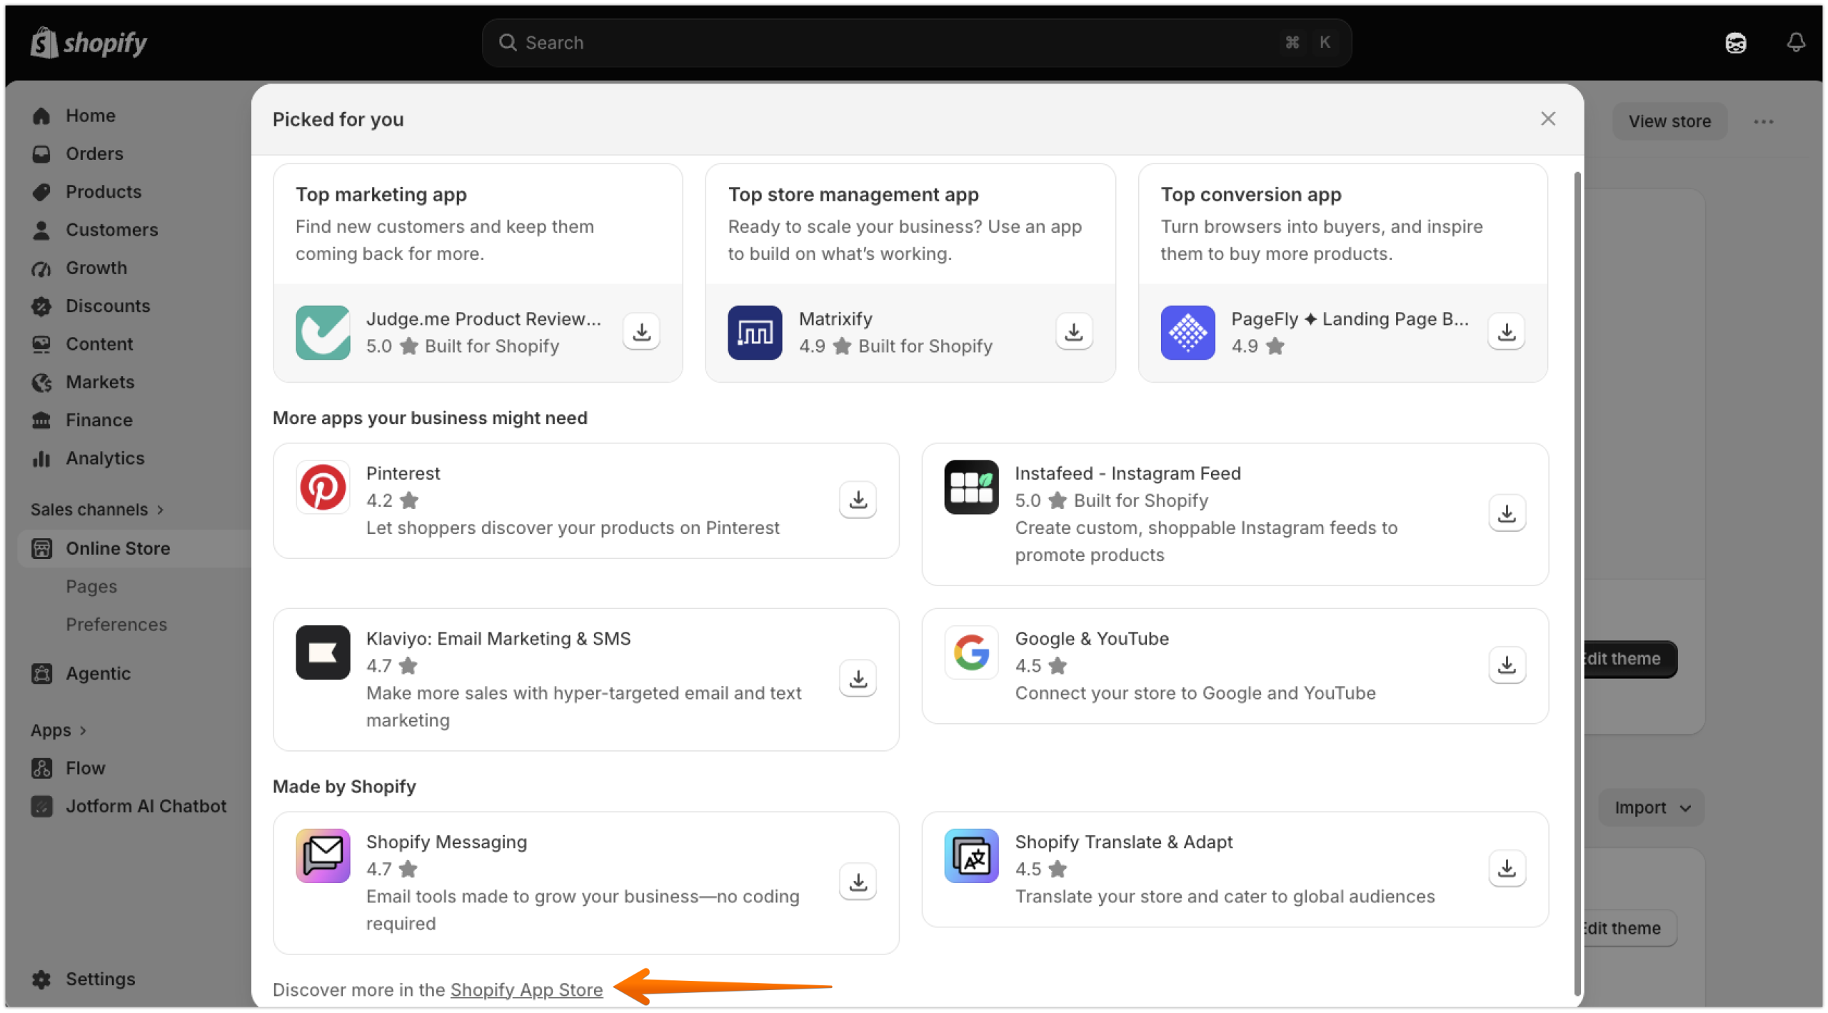The image size is (1828, 1013).
Task: Open the Google & YouTube title
Action: click(1092, 639)
